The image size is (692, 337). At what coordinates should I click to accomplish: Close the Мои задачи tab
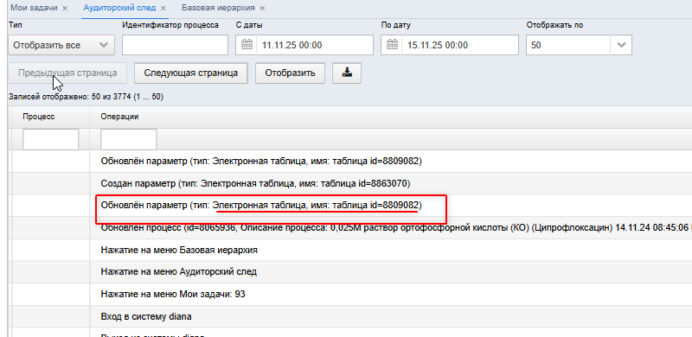(65, 9)
